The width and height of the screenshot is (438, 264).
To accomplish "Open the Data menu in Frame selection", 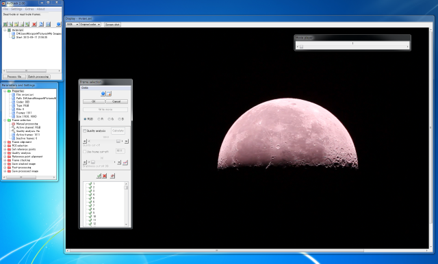I will (x=85, y=88).
